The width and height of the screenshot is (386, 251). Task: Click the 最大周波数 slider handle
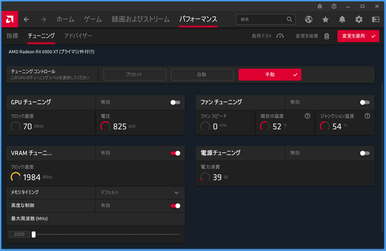(33, 234)
